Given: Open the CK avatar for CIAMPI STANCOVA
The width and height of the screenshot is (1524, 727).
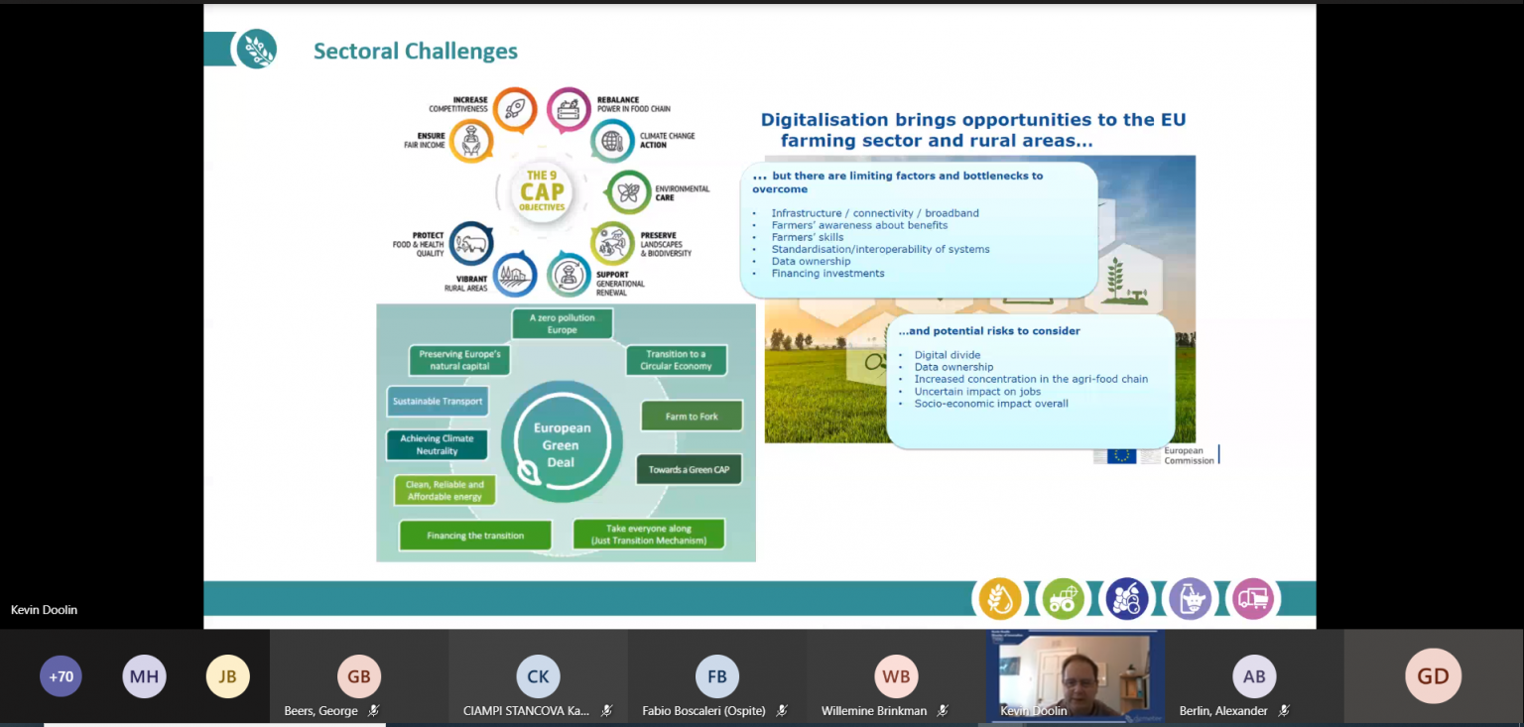Looking at the screenshot, I should [x=538, y=676].
